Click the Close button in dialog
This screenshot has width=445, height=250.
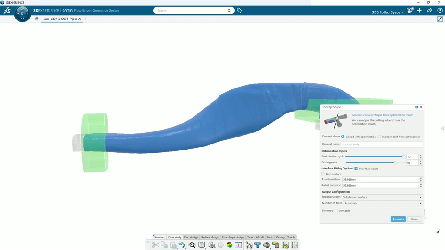tap(414, 219)
